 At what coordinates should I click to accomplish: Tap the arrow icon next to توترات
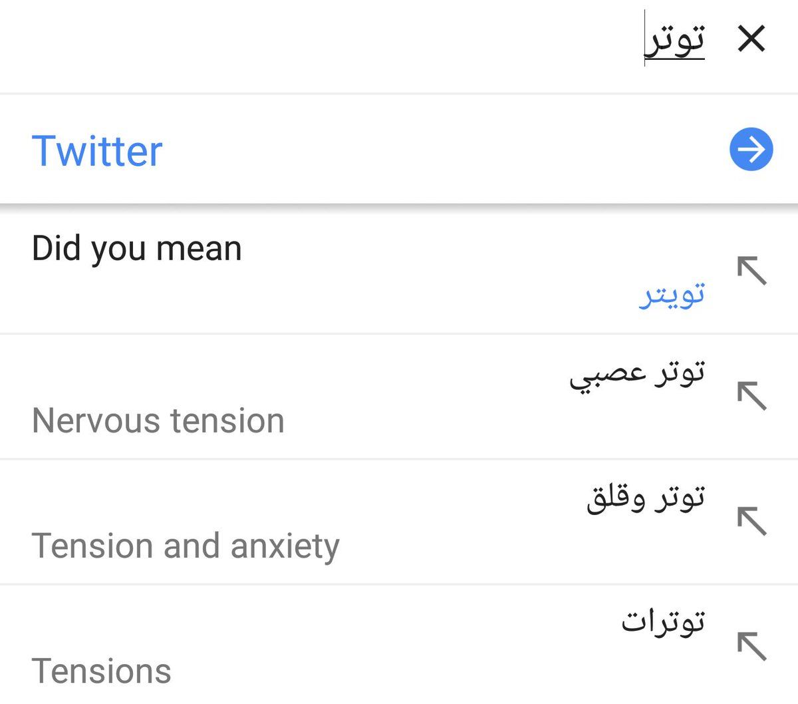(752, 645)
